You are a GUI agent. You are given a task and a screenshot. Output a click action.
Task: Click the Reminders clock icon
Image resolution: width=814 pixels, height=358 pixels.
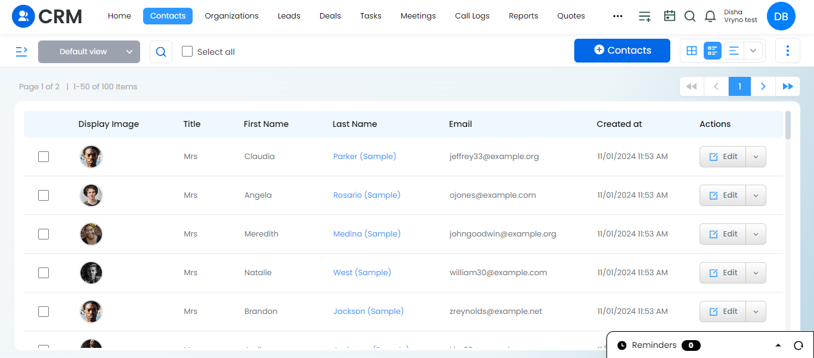point(622,345)
